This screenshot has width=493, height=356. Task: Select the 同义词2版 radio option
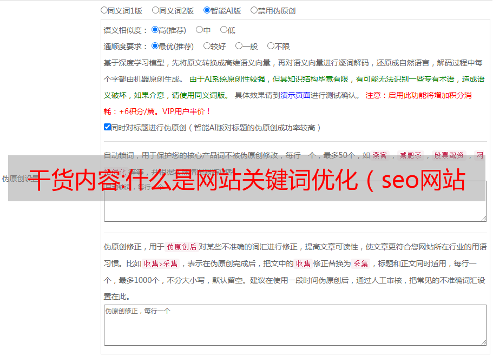point(155,10)
